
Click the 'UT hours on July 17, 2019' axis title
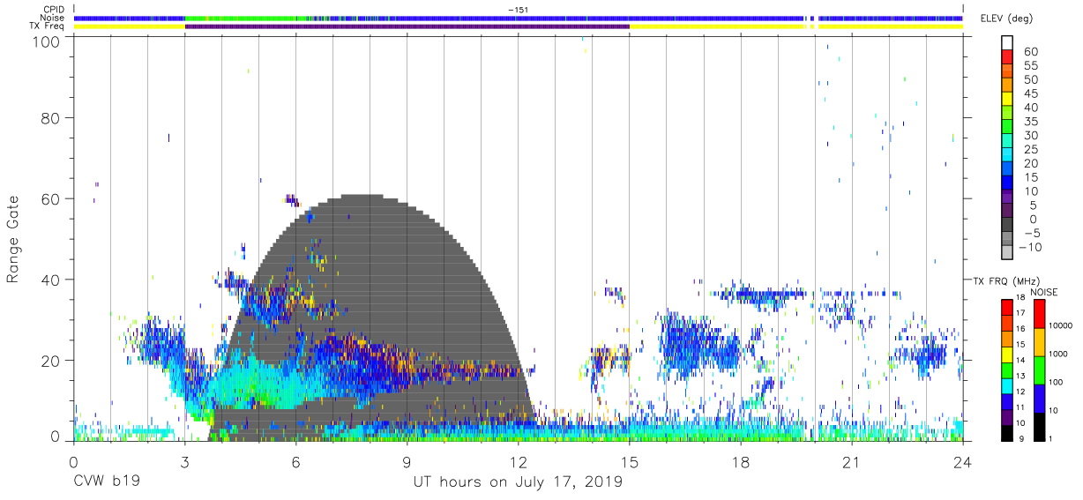pyautogui.click(x=518, y=482)
